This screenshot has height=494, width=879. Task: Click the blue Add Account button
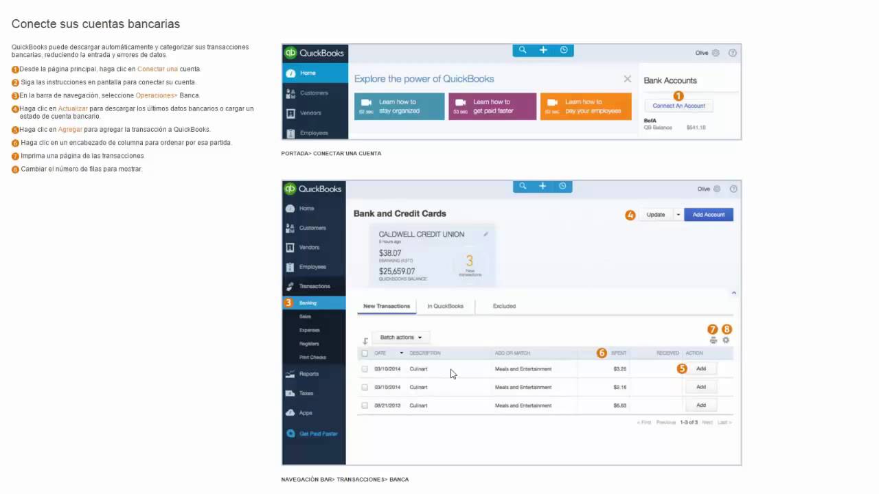tap(709, 215)
